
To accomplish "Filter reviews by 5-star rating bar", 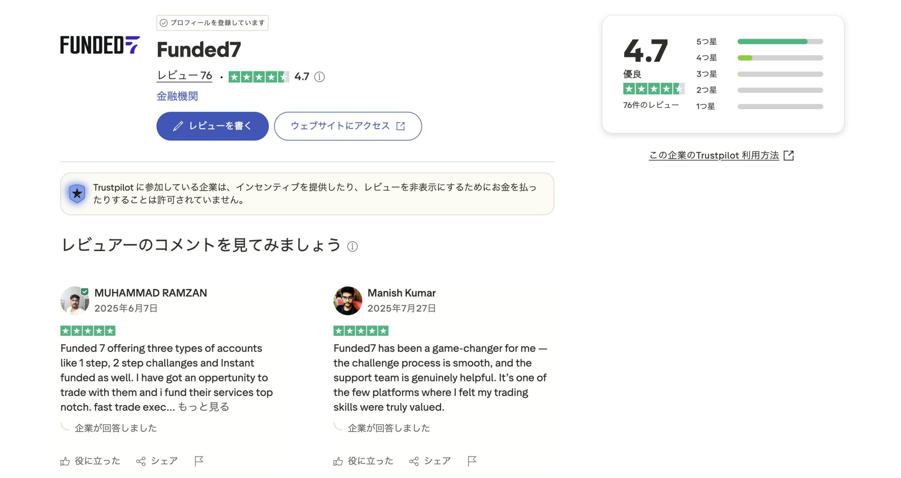I will [x=780, y=42].
